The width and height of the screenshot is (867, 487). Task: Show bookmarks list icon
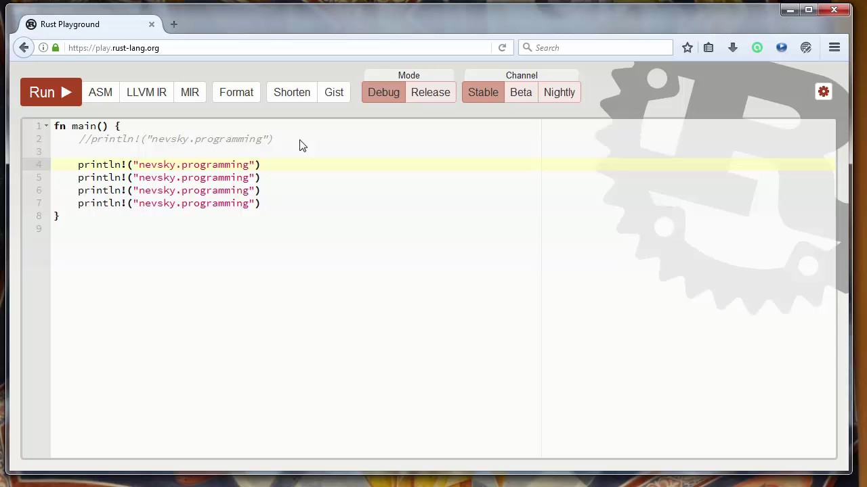click(x=709, y=47)
